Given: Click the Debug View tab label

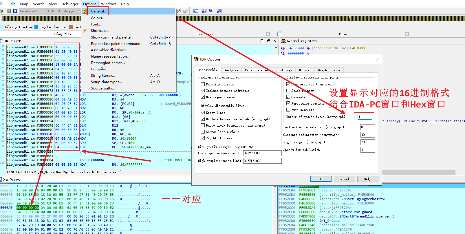Looking at the screenshot, I should pyautogui.click(x=63, y=34).
